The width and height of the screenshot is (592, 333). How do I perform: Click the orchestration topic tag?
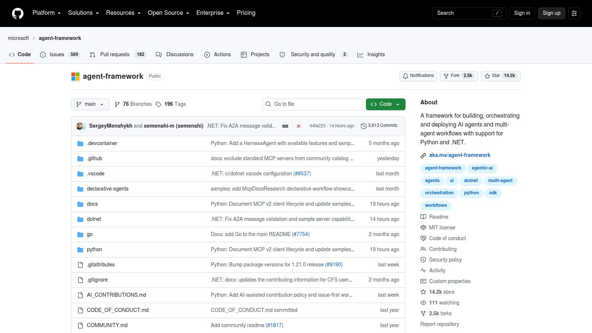click(439, 193)
